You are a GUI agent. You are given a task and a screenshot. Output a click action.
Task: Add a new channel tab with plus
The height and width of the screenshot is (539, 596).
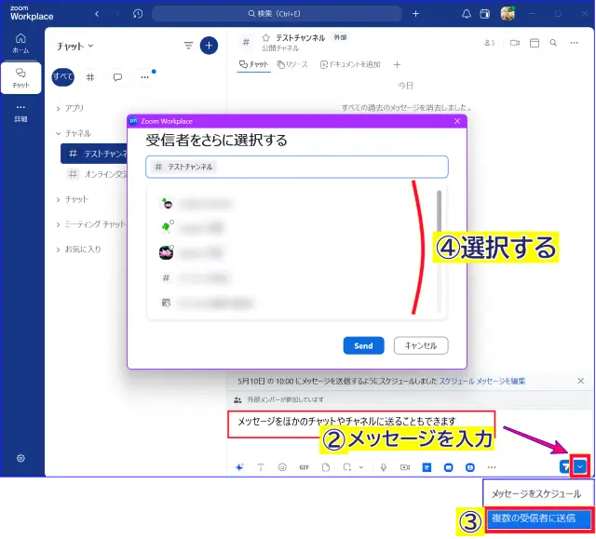(x=397, y=65)
